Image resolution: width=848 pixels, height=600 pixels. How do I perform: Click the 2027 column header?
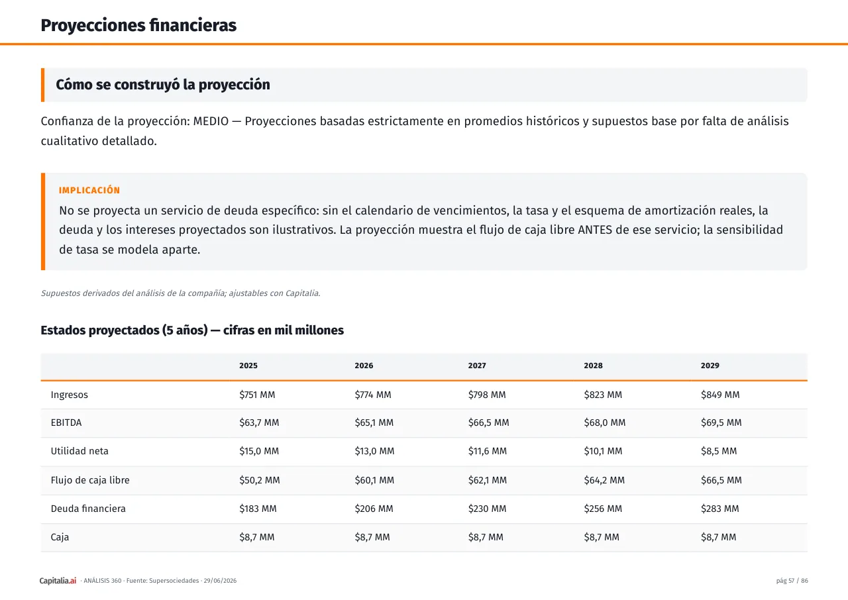477,366
